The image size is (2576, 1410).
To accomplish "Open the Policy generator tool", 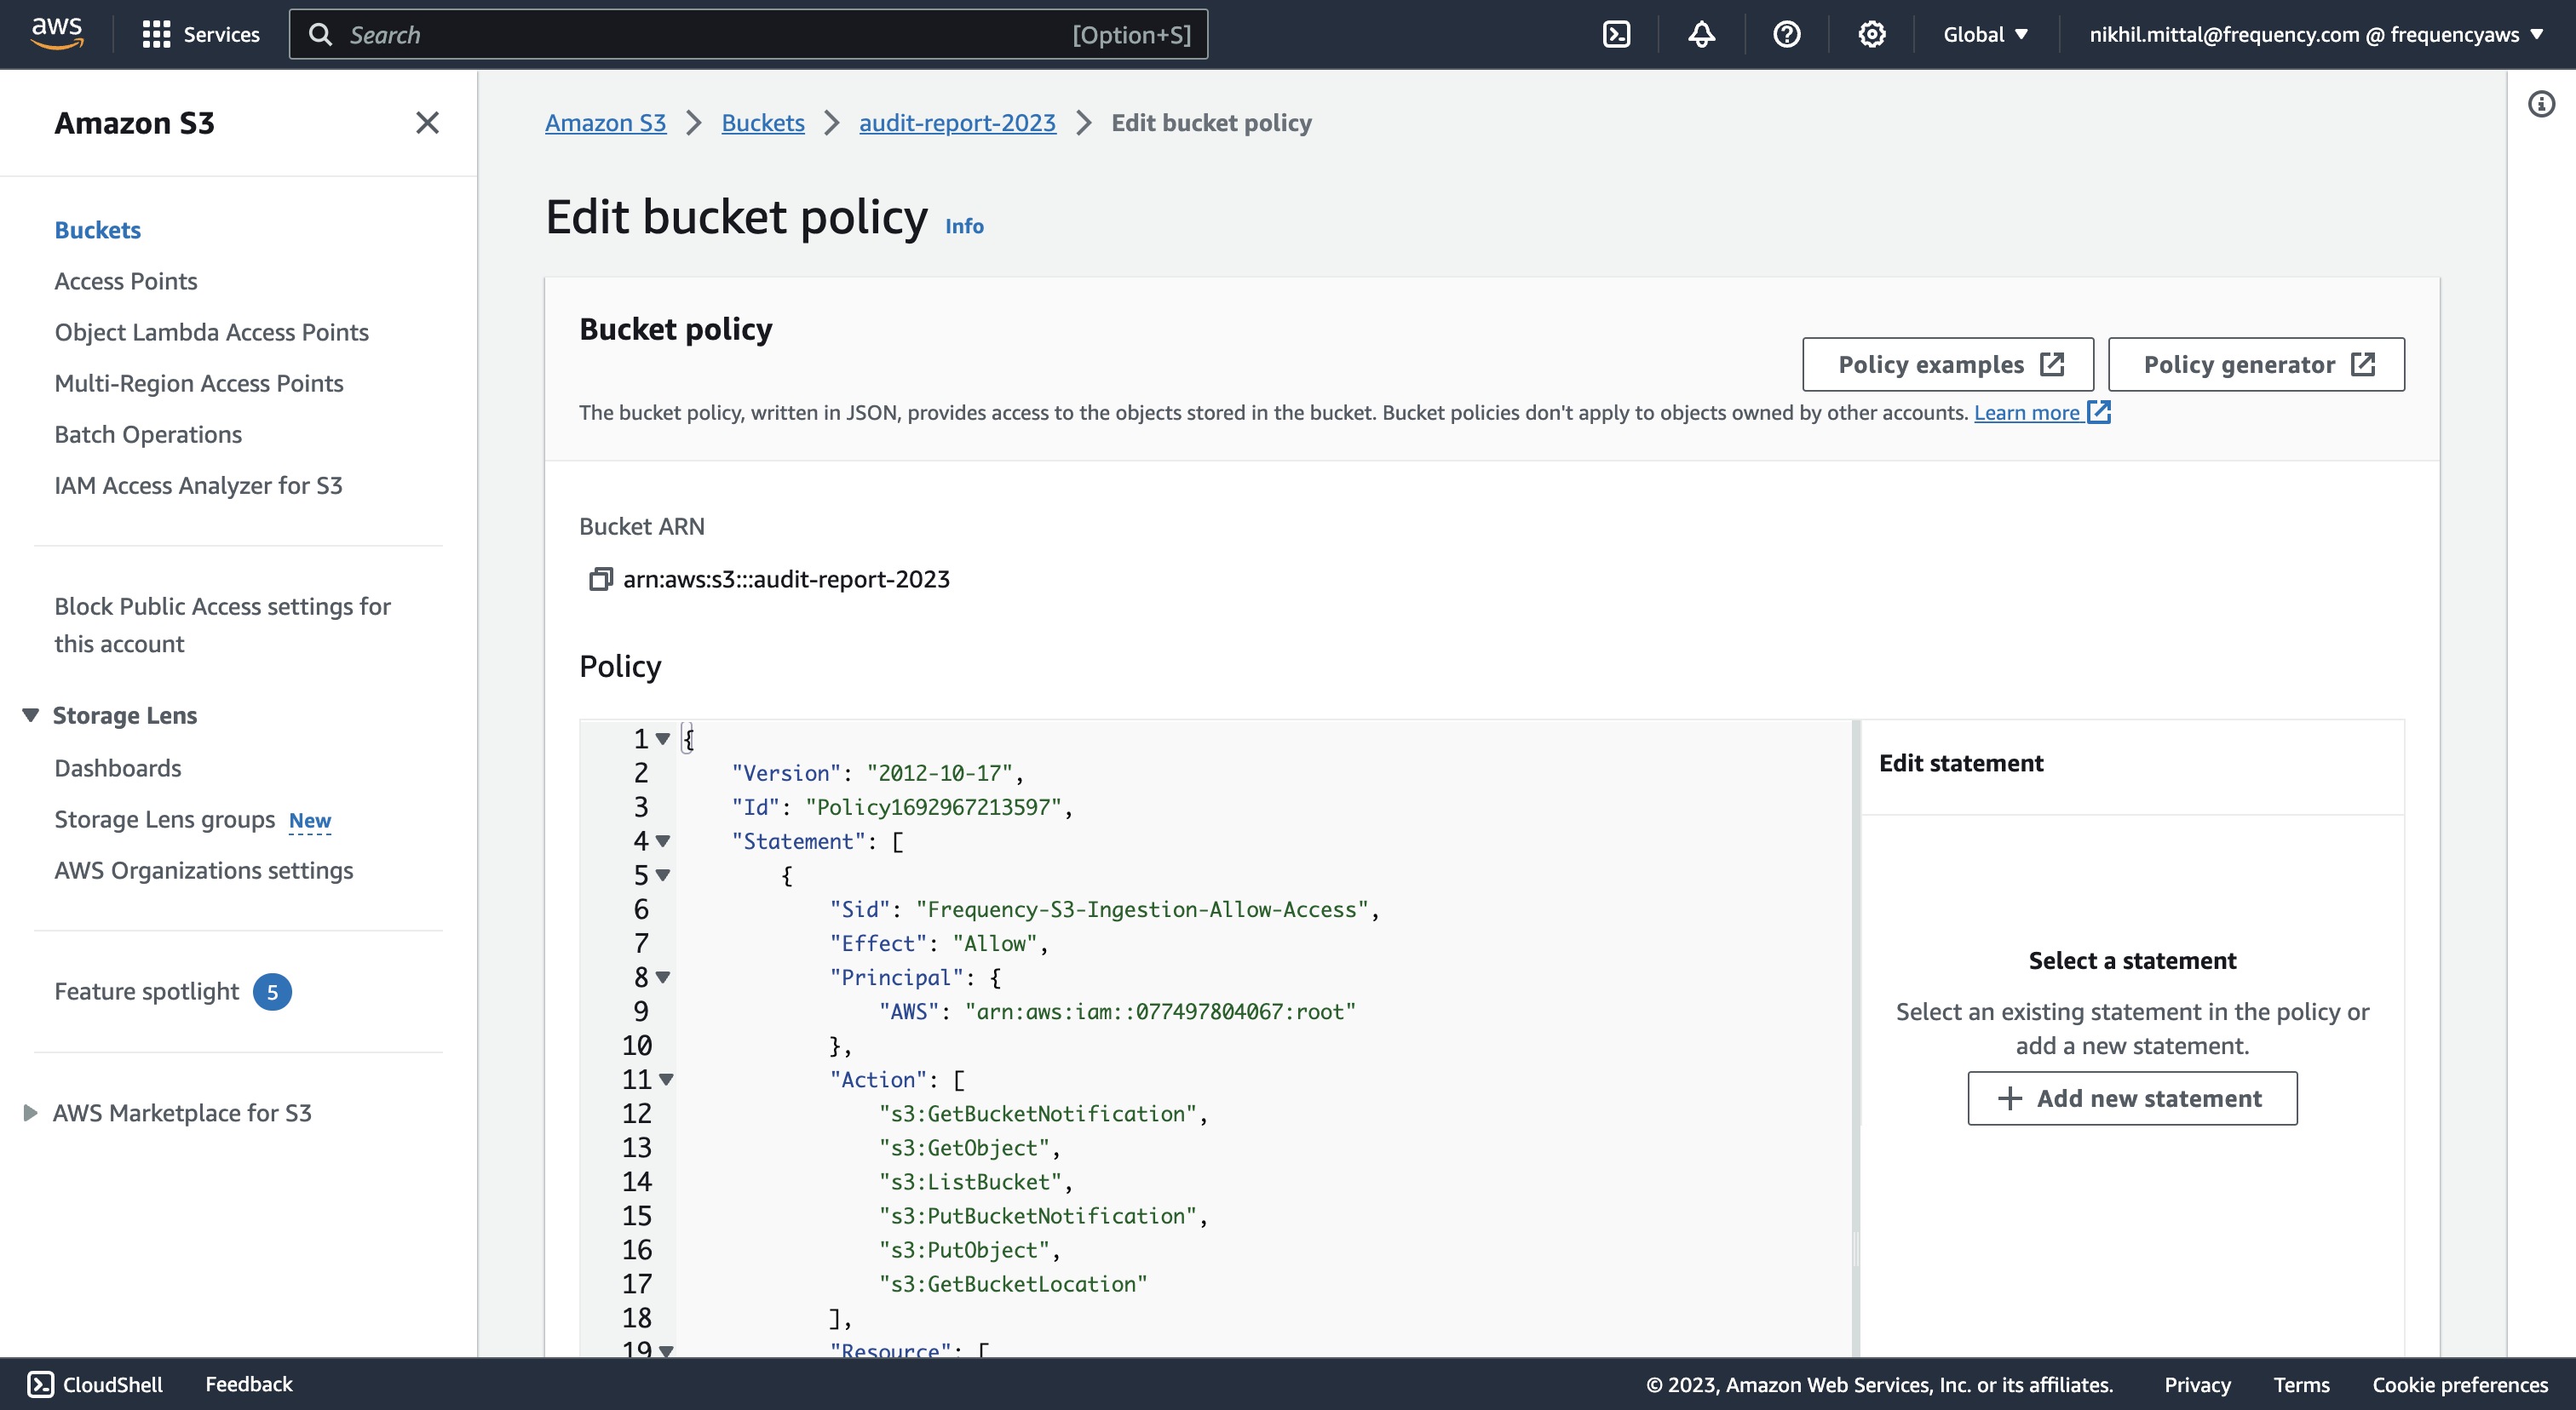I will tap(2257, 364).
